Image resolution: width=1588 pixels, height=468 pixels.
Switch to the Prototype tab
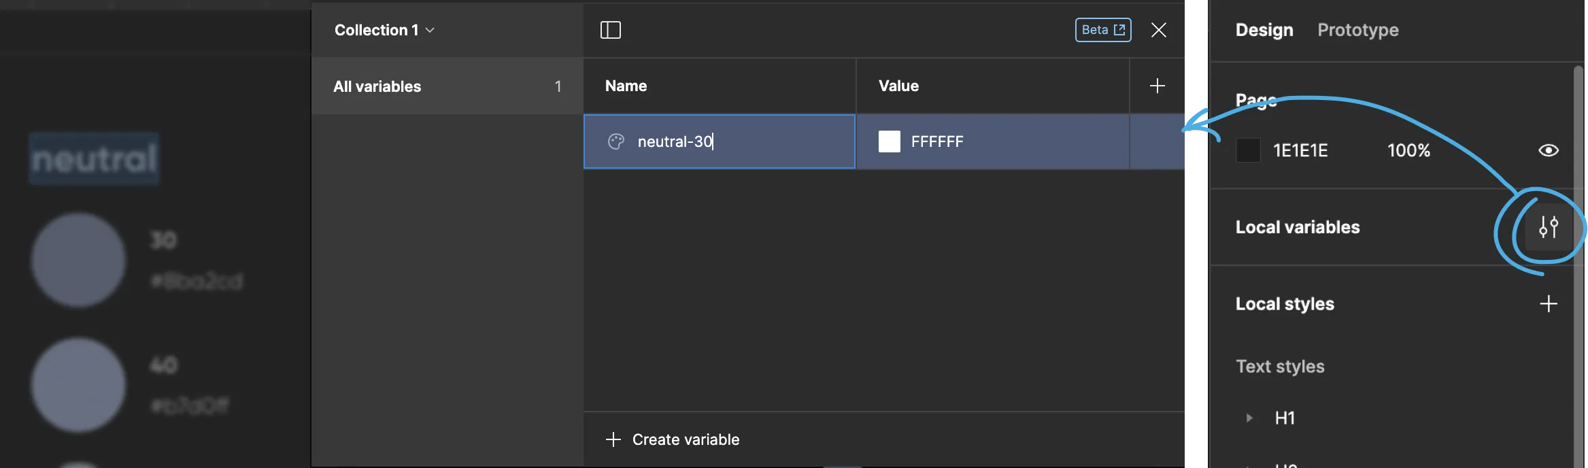[x=1357, y=30]
